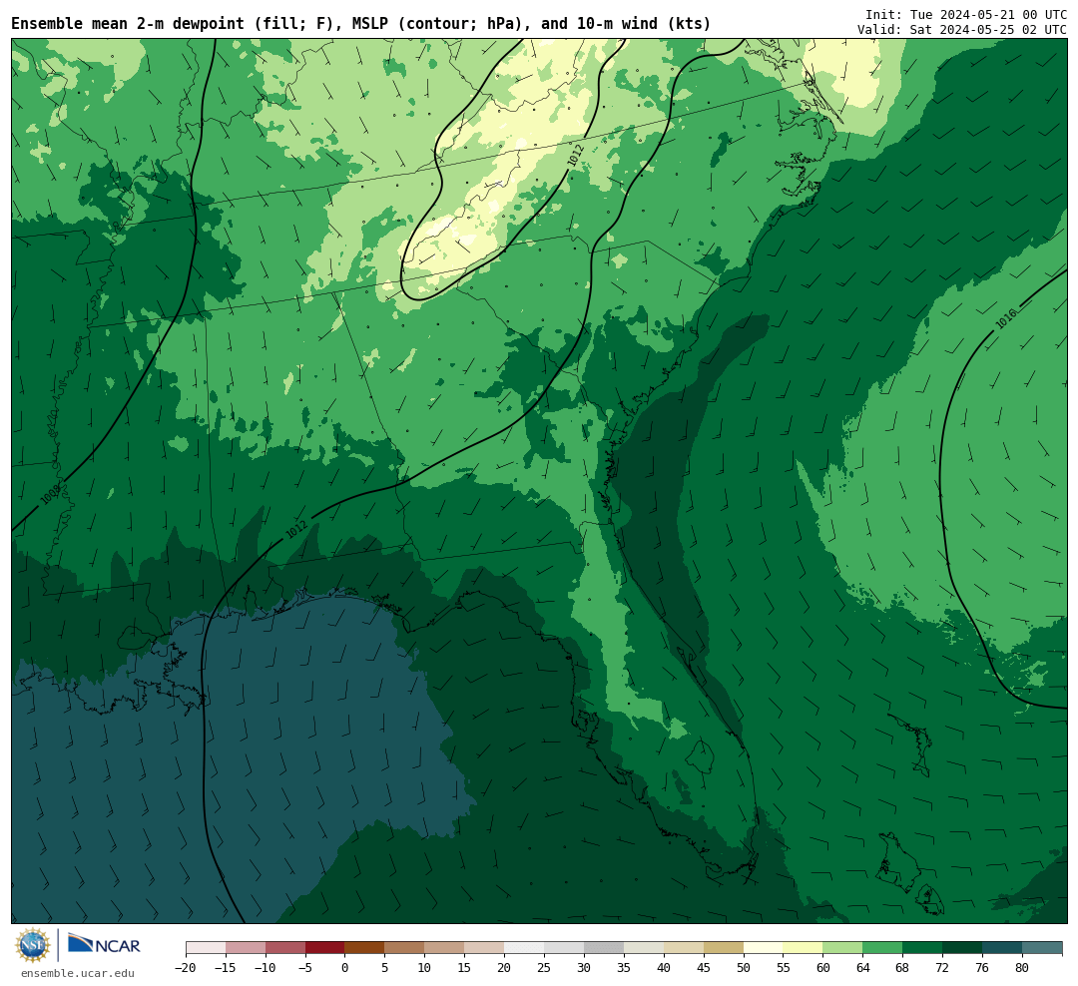1078x986 pixels.
Task: Click the -5 tick label on the color bar
Action: point(305,968)
